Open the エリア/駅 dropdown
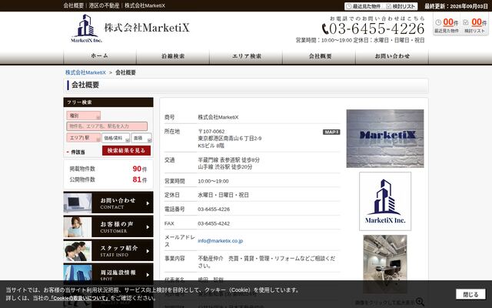 [84, 138]
